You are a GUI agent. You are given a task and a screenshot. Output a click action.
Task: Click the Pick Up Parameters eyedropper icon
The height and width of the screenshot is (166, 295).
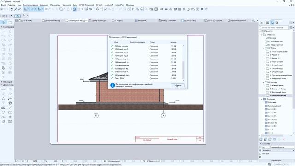pos(16,9)
